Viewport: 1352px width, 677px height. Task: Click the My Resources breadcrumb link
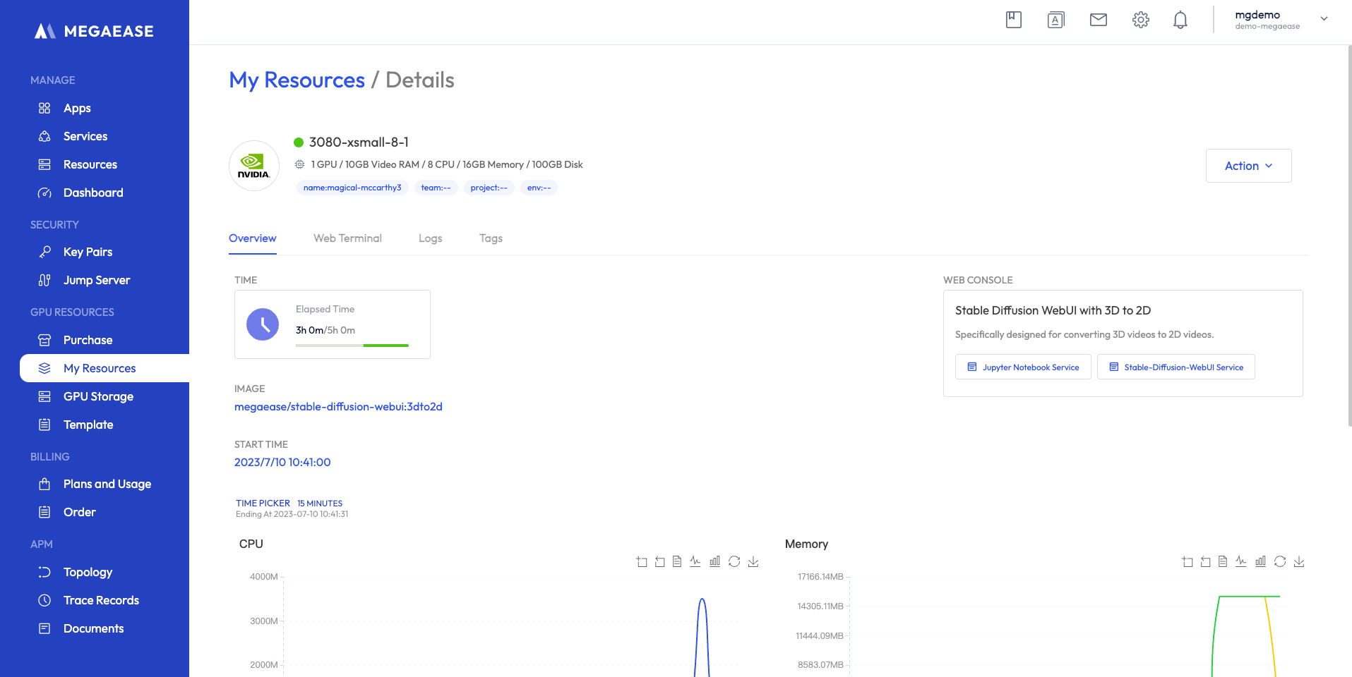(x=297, y=80)
